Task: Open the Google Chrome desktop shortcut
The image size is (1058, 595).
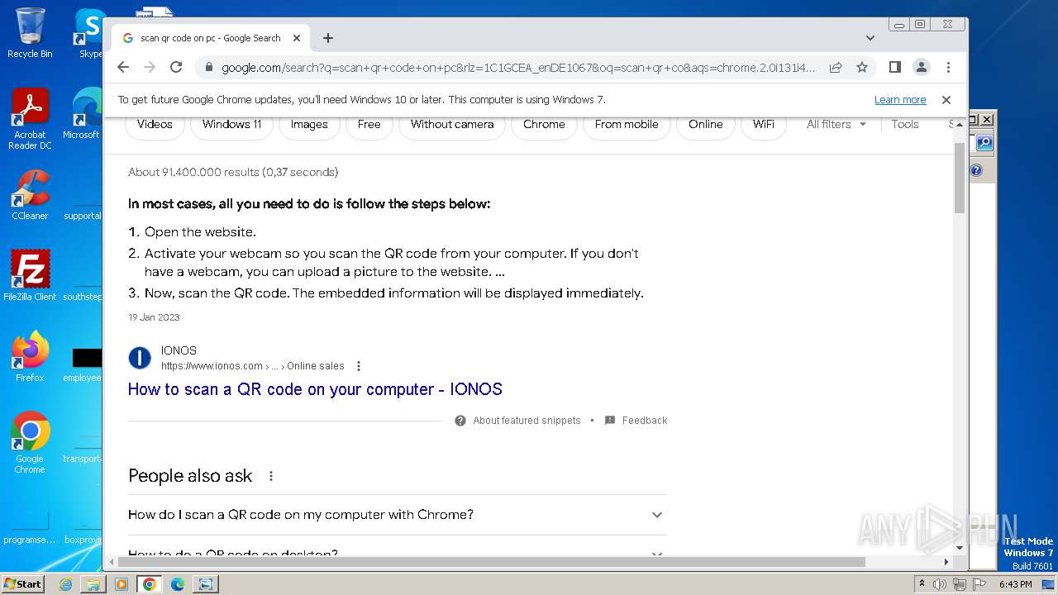Action: (x=30, y=443)
